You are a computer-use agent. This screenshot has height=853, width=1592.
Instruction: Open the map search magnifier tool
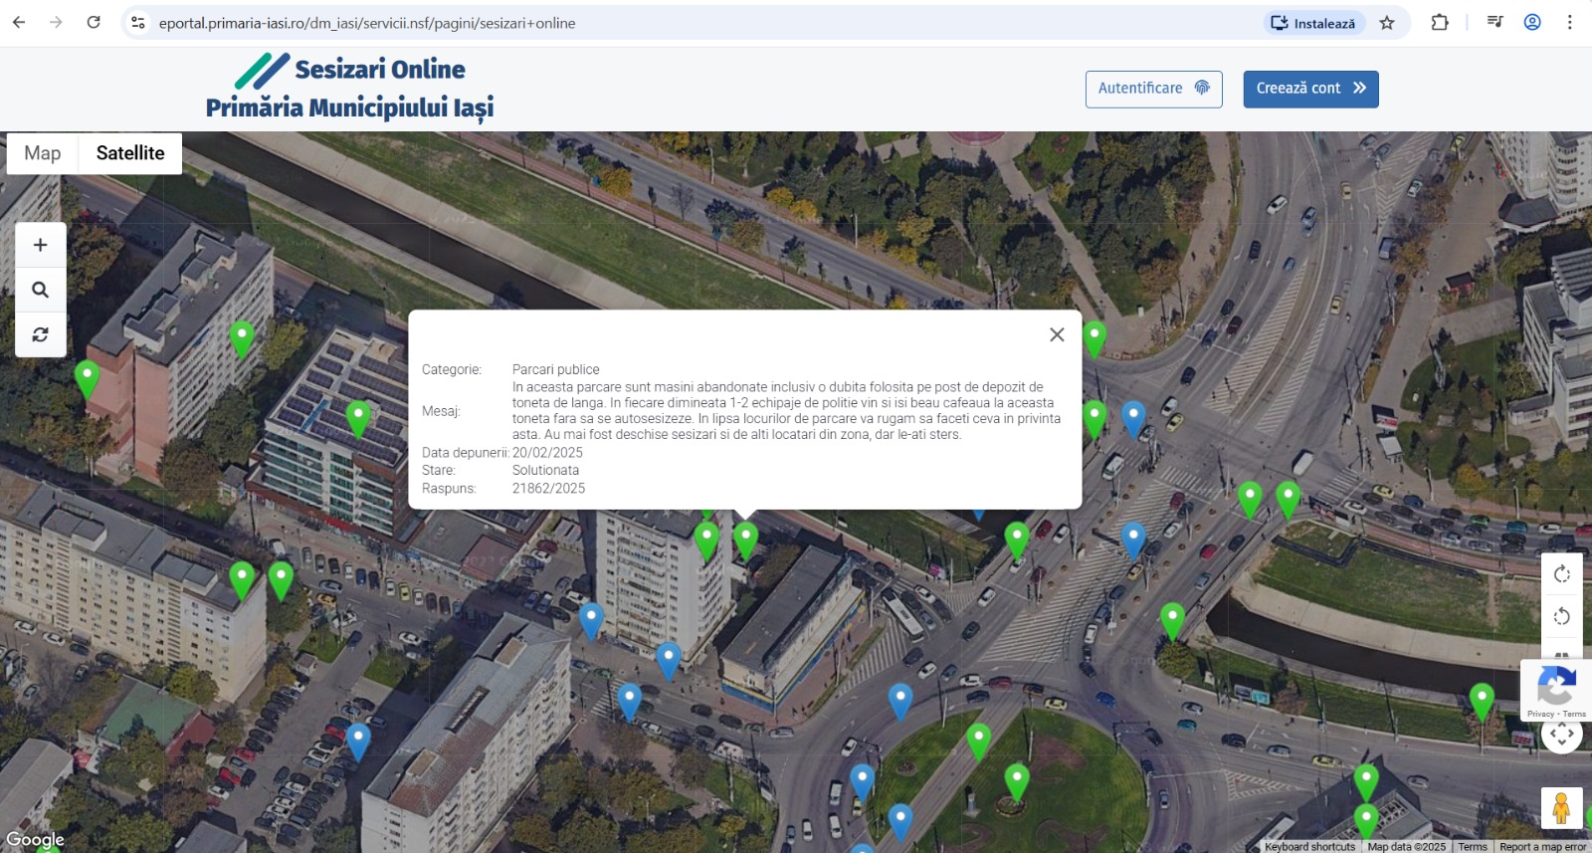click(41, 290)
